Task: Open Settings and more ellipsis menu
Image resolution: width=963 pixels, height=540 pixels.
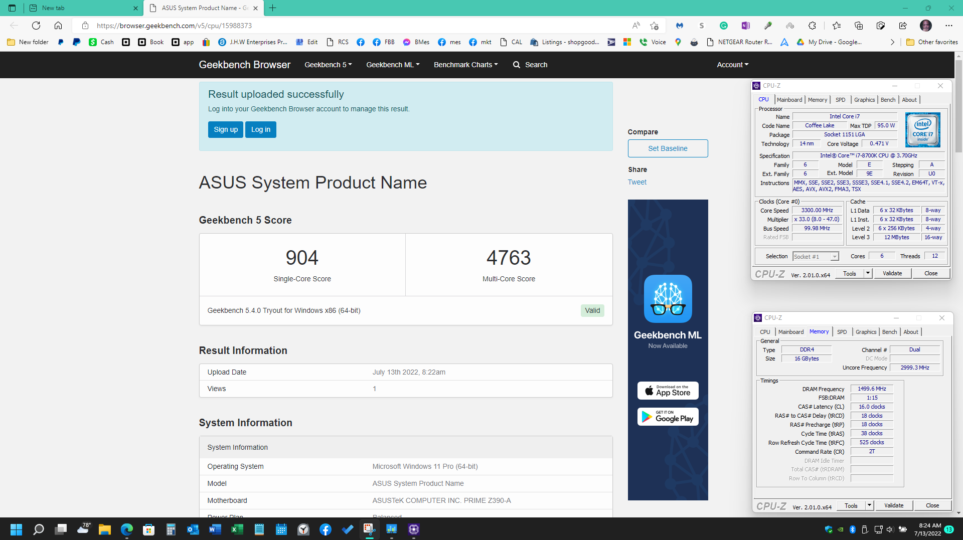Action: [949, 26]
